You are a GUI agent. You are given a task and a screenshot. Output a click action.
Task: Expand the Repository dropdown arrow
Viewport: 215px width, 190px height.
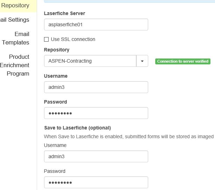point(142,61)
